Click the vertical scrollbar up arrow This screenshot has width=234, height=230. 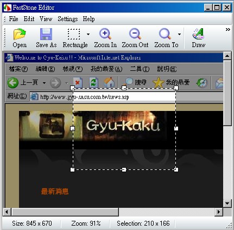point(227,56)
